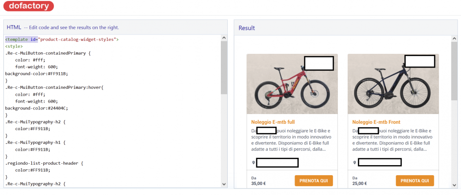461x195 pixels.
Task: Click the Result panel scroll-down arrow
Action: [454, 184]
